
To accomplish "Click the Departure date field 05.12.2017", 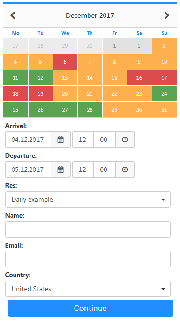I will (28, 169).
